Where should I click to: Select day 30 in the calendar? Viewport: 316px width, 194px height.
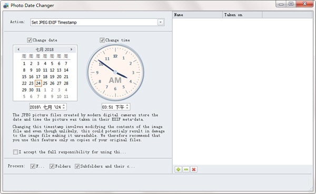31,90
